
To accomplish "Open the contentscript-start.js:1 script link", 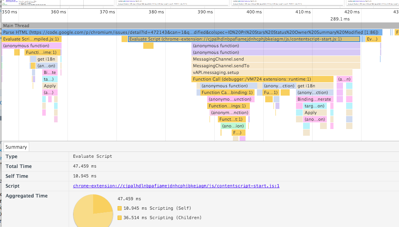I will [176, 186].
